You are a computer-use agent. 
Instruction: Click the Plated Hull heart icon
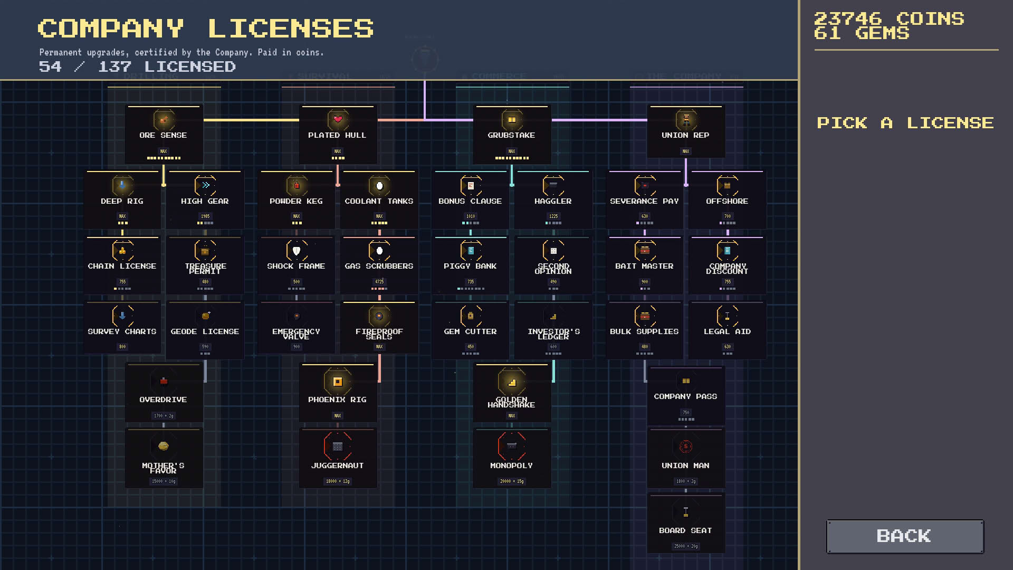338,120
